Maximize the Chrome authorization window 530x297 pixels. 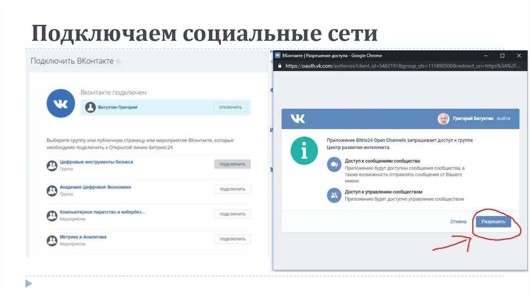click(502, 56)
